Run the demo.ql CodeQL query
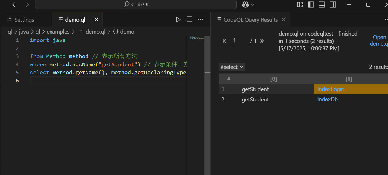 pyautogui.click(x=178, y=19)
